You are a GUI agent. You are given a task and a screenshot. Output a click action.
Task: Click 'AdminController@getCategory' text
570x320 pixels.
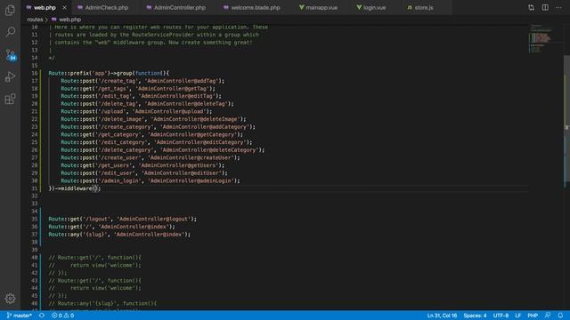193,134
